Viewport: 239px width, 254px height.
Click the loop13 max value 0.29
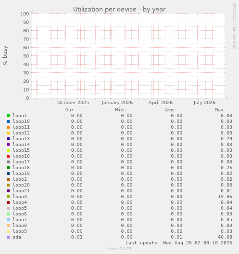226,139
